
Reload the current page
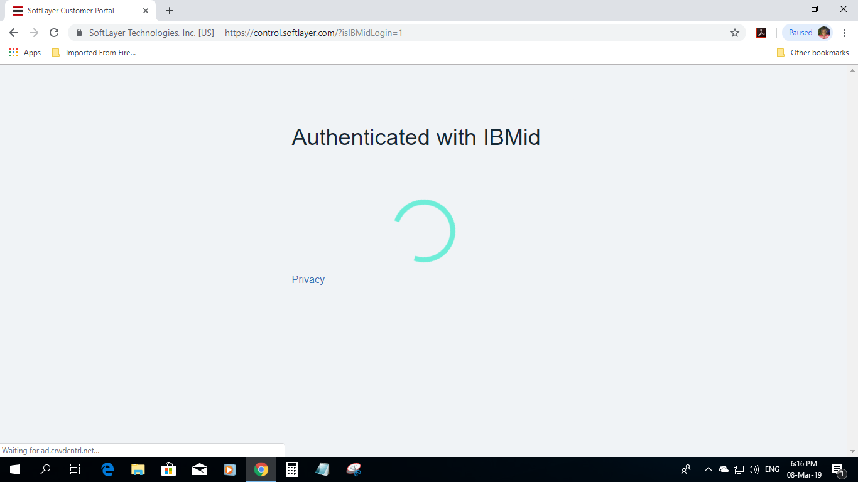point(54,33)
